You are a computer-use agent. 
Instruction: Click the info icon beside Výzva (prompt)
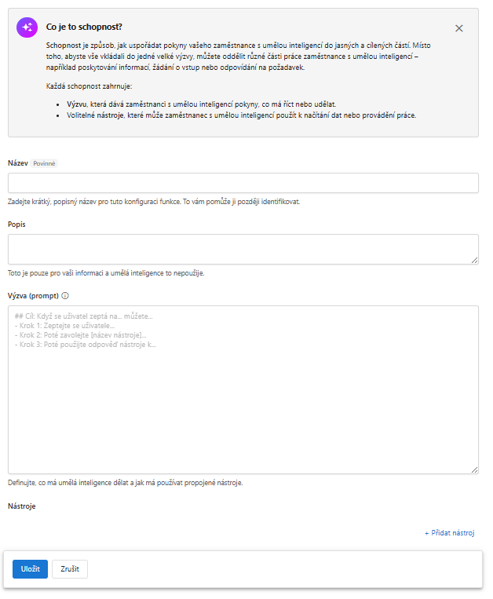click(x=65, y=296)
